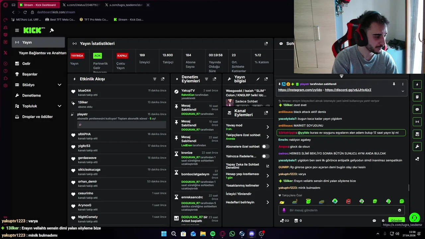Open Yavaş mod options arrow
This screenshot has width=425, height=239.
pyautogui.click(x=268, y=127)
